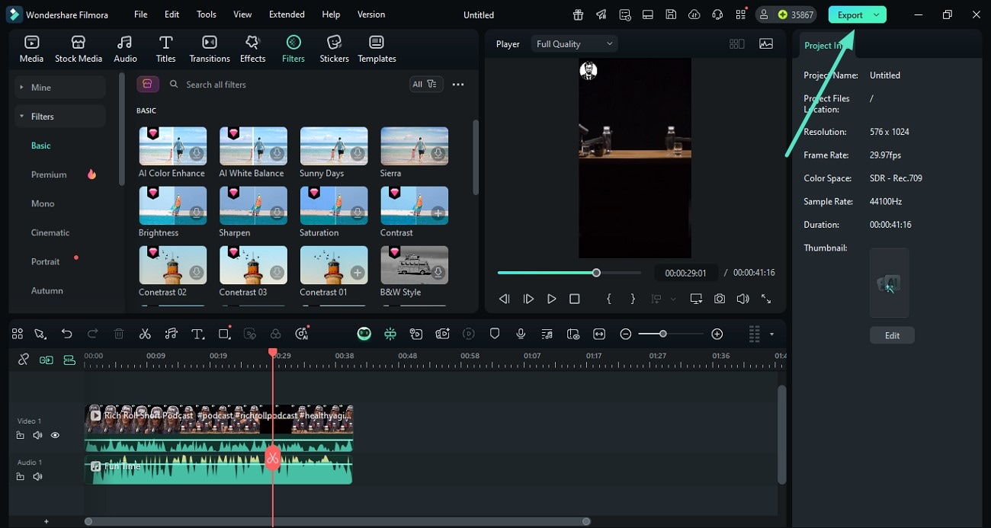Screen dimensions: 991x528
Task: Click the marker shield icon in timeline toolbar
Action: [495, 334]
